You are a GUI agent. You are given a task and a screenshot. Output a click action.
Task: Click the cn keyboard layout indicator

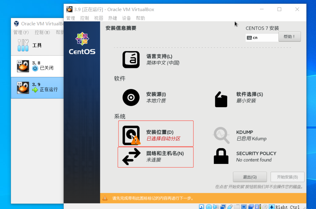[x=262, y=38]
